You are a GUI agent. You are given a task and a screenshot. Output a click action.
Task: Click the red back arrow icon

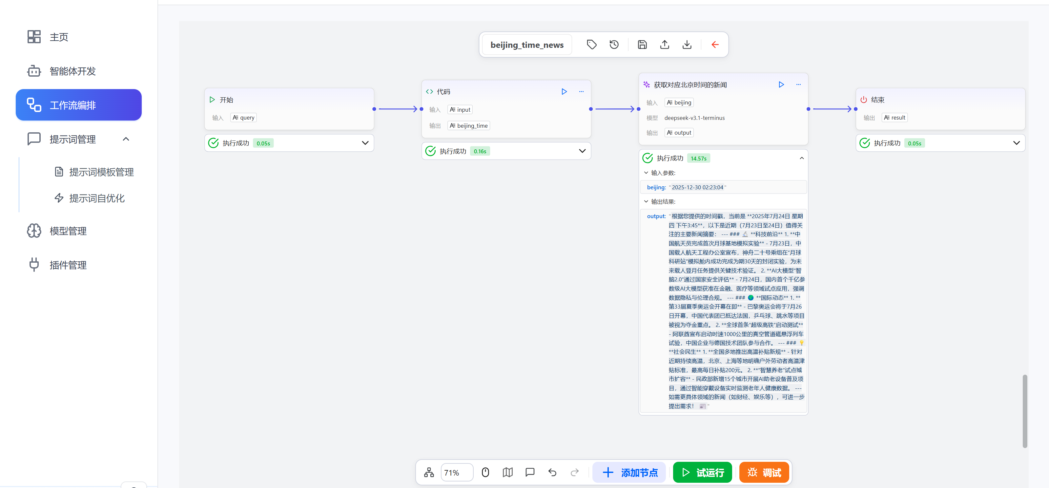(x=715, y=45)
